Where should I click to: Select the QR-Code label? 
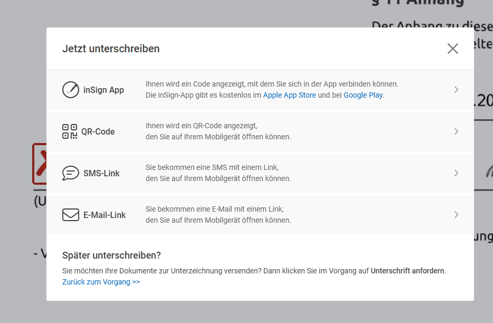pos(98,131)
